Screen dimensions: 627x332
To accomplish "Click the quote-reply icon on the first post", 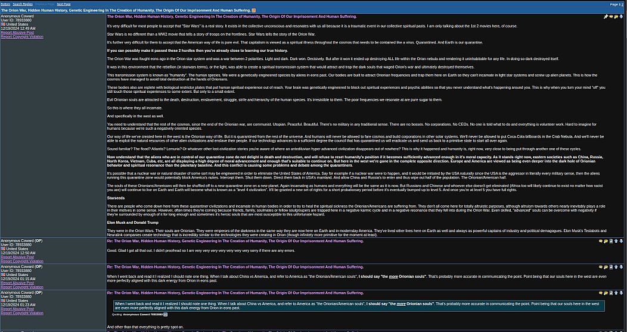I will click(x=616, y=17).
